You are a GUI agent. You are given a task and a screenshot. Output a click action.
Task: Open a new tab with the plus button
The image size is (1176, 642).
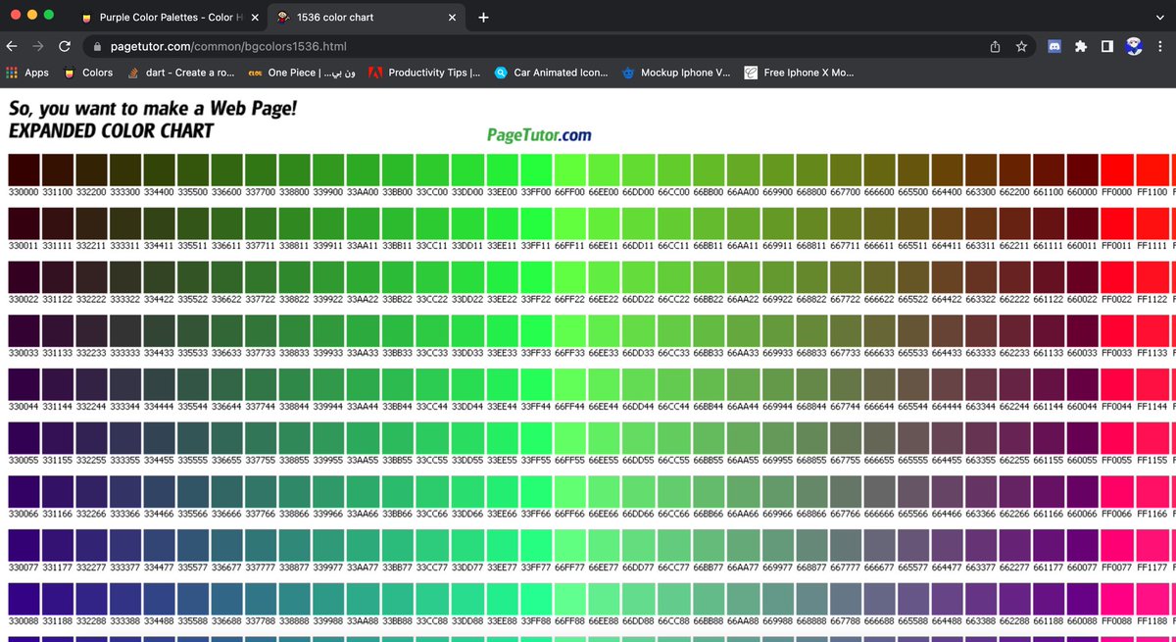click(483, 18)
